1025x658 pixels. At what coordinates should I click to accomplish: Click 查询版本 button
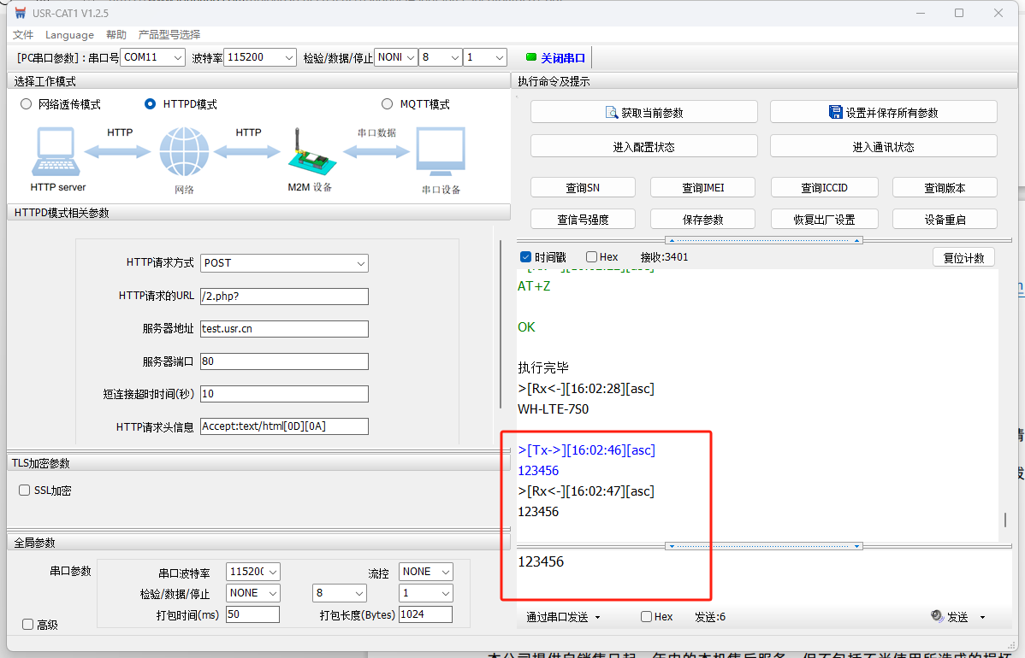(x=945, y=187)
